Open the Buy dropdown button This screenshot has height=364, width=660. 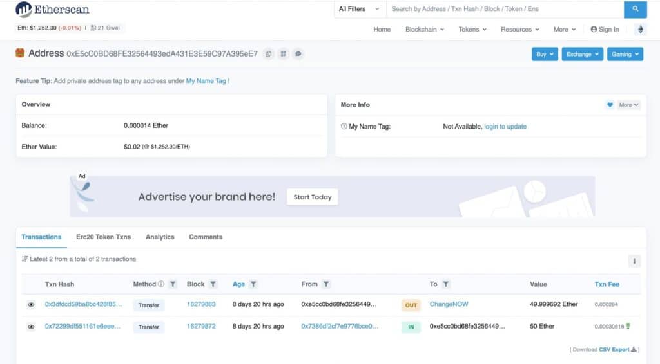pyautogui.click(x=545, y=54)
